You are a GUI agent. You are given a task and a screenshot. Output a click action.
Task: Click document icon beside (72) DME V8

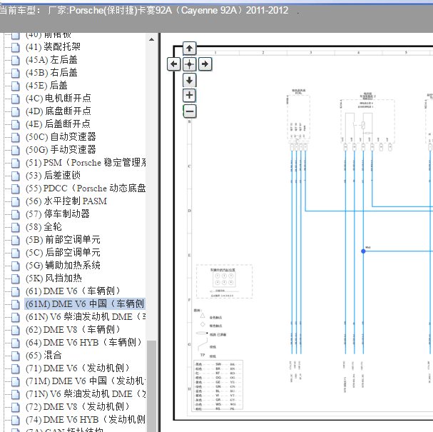tap(16, 407)
